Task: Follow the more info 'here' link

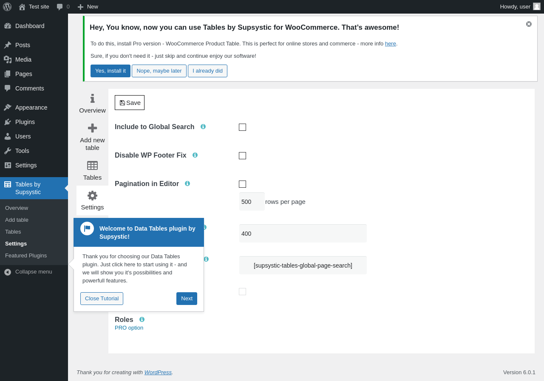Action: click(x=391, y=44)
